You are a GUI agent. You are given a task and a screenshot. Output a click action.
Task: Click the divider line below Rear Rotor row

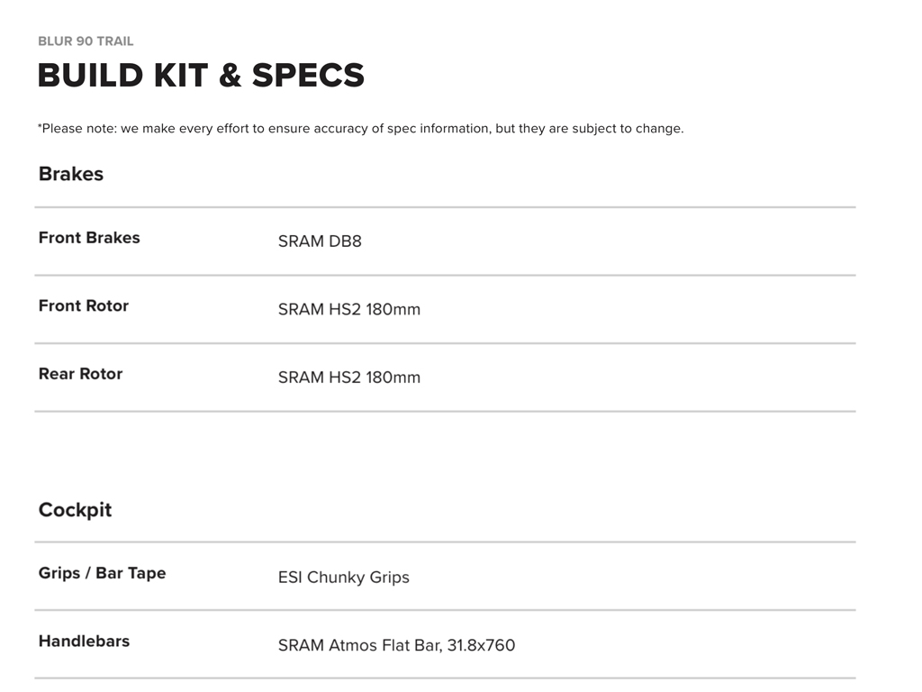tap(445, 412)
